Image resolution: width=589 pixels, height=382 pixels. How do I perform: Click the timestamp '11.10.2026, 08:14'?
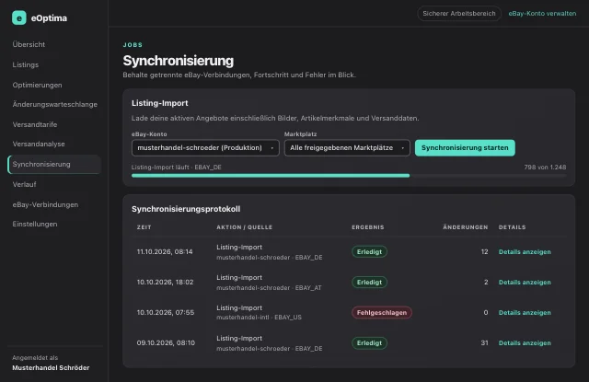pyautogui.click(x=165, y=251)
